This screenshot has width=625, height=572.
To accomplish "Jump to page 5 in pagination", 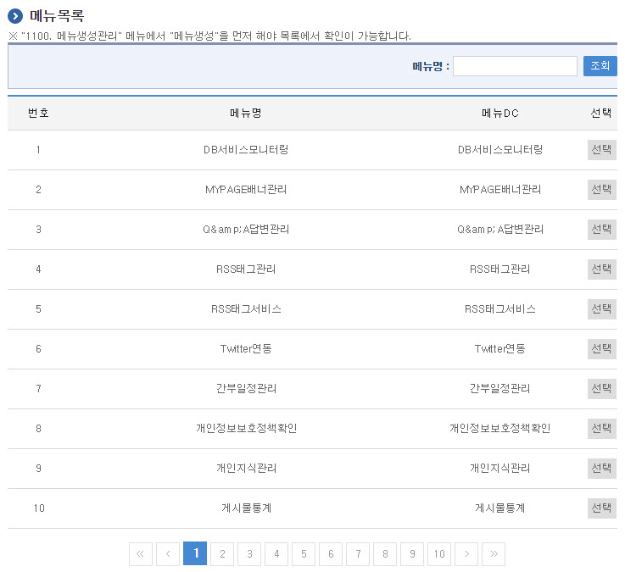I will pos(304,554).
